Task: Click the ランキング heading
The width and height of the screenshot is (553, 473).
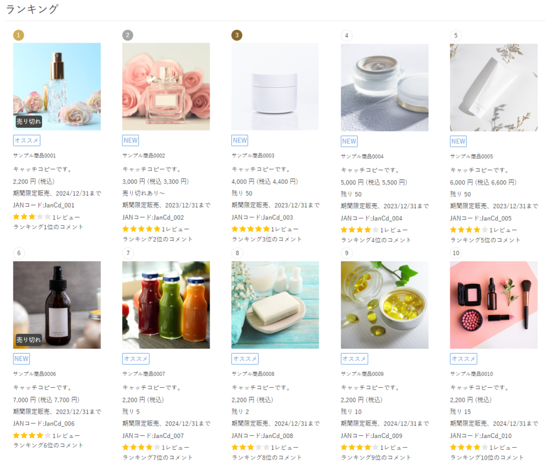Action: [32, 9]
